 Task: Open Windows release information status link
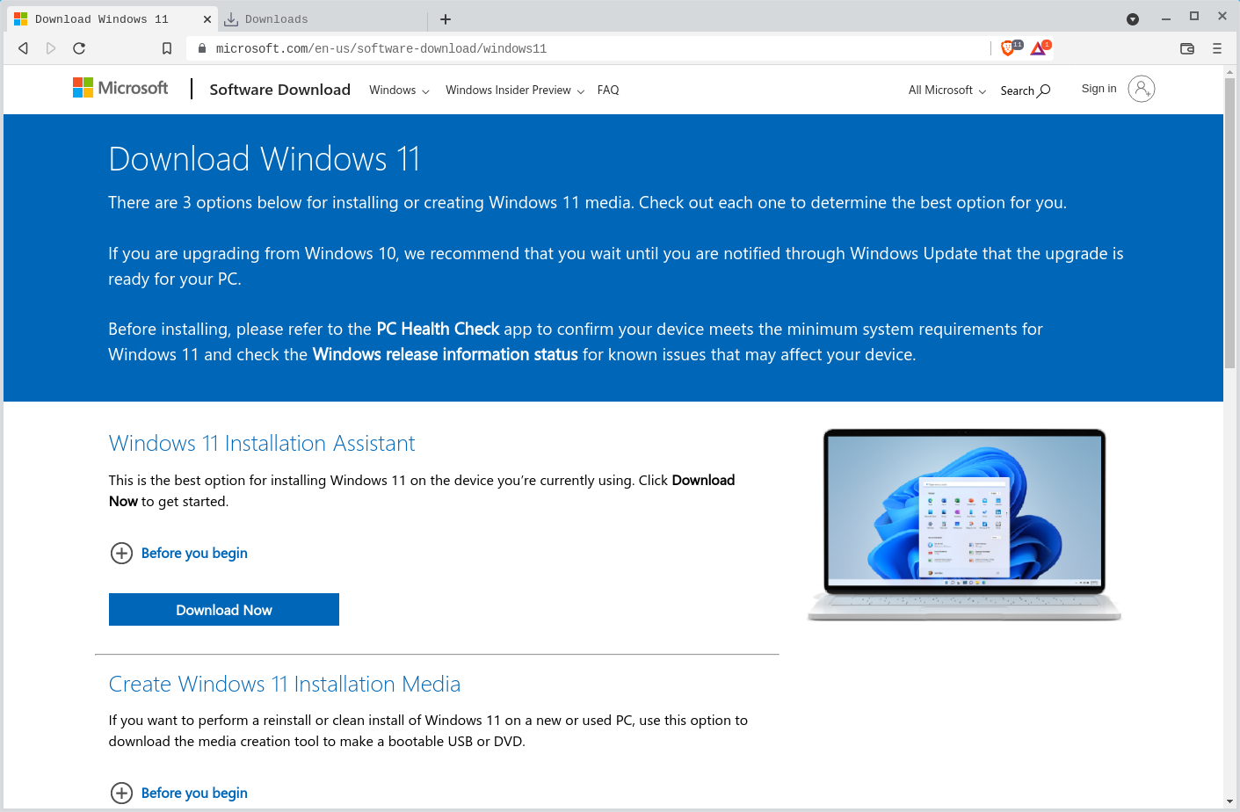tap(445, 354)
